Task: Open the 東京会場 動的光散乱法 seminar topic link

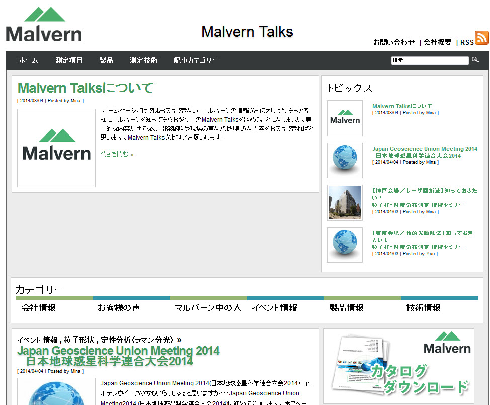Action: pos(422,240)
